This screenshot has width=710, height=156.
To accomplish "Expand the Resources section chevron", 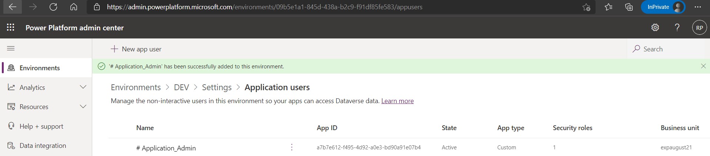I will click(x=83, y=107).
